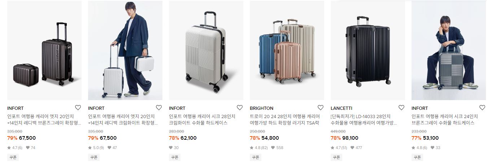Open title of 28-inch cream white hard case
Screen dimensions: 487x166
[x=202, y=120]
